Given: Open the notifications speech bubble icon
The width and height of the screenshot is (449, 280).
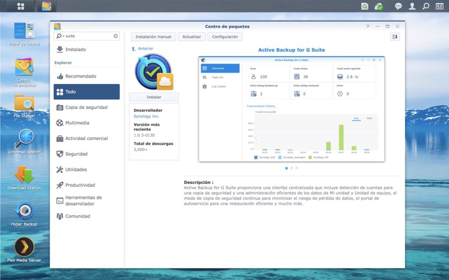Looking at the screenshot, I should tap(398, 6).
